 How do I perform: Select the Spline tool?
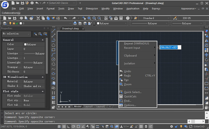(x=53, y=69)
